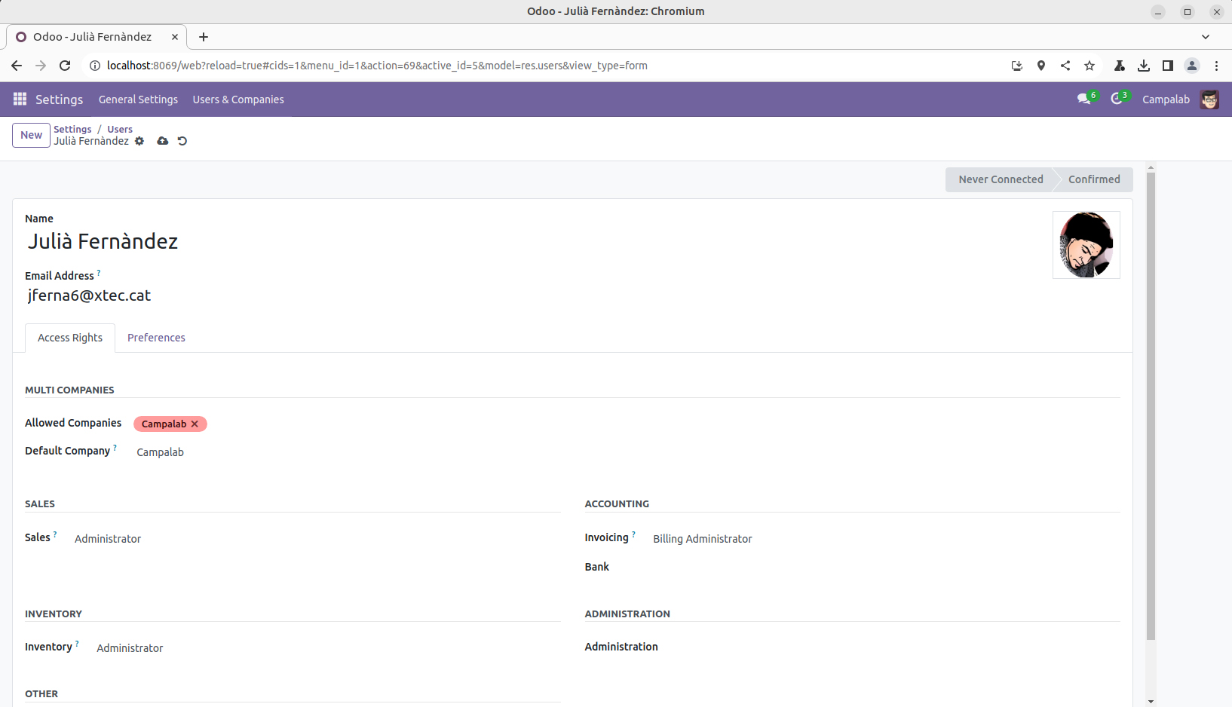Open the Users & Companies menu
Image resolution: width=1232 pixels, height=707 pixels.
[238, 99]
